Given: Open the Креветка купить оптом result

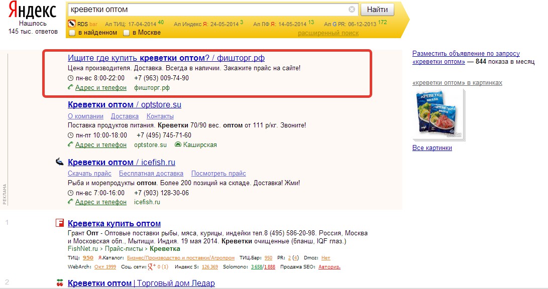Looking at the screenshot, I should pos(115,223).
